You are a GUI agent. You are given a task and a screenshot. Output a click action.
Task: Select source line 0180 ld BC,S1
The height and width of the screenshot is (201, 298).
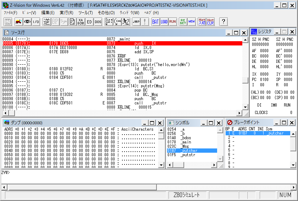121,69
